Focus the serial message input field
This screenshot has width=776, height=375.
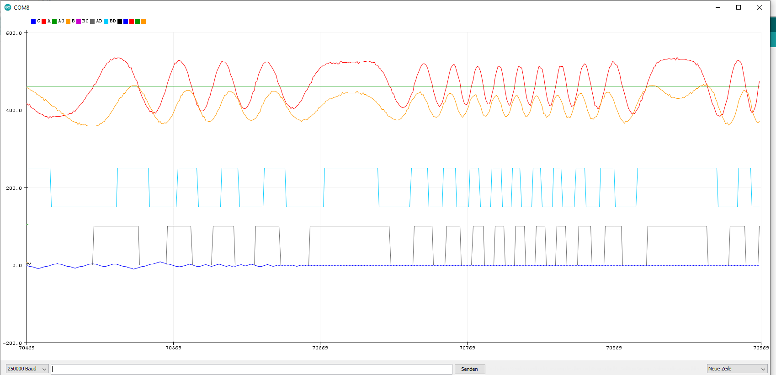pos(251,369)
